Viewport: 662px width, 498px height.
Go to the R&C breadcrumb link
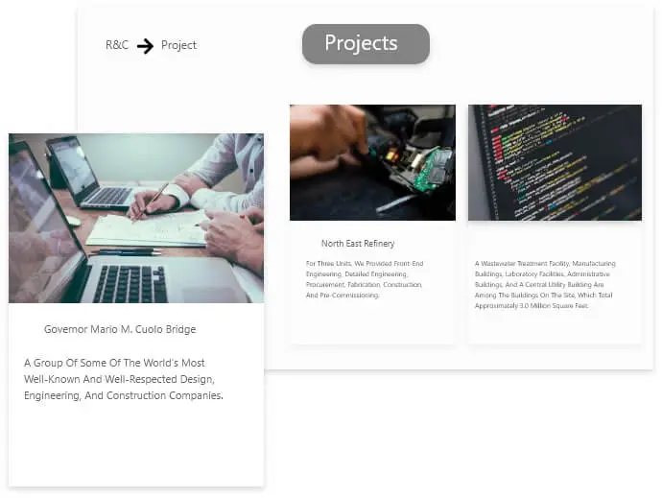[117, 45]
